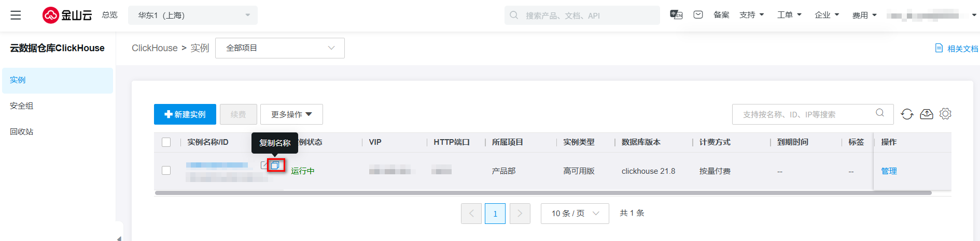Viewport: 980px width, 241px height.
Task: Focus the instance name/ID/IP search field
Action: [x=813, y=114]
